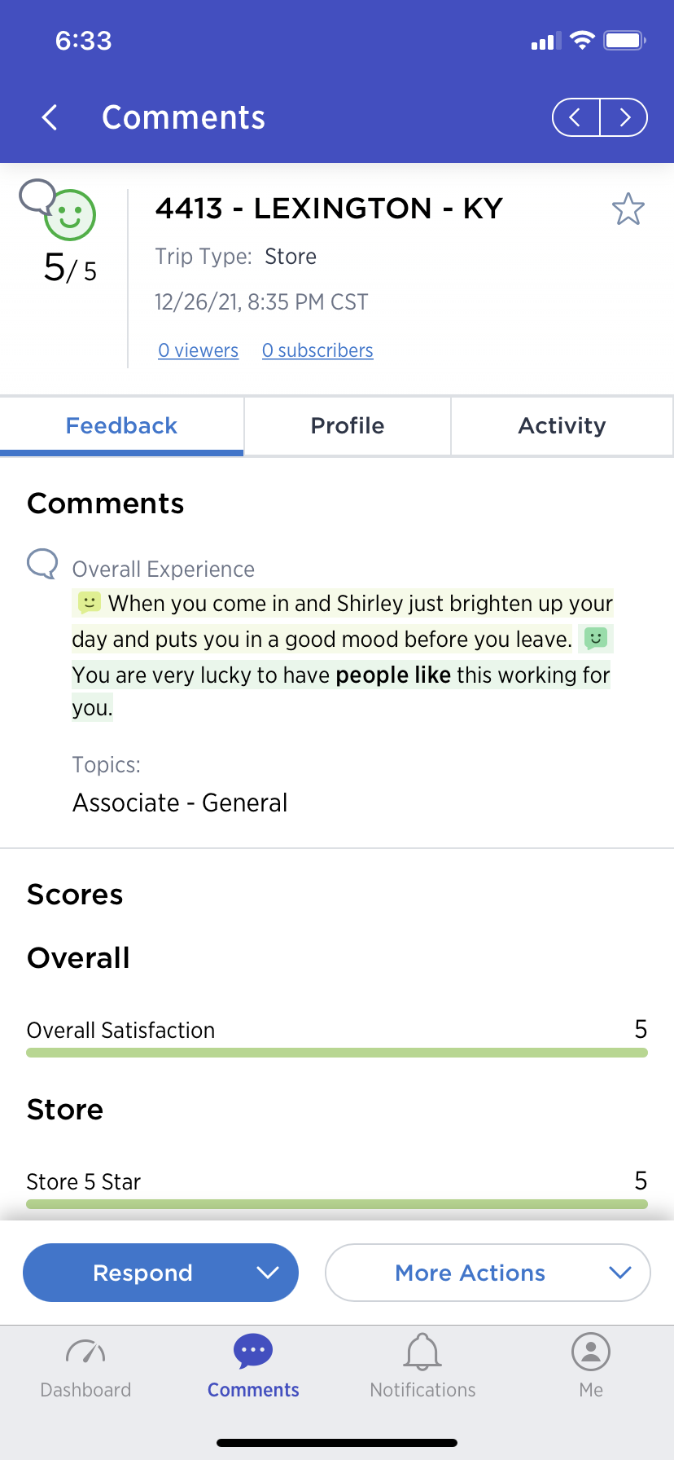Toggle the favorite star for this comment
This screenshot has width=674, height=1460.
coord(628,209)
